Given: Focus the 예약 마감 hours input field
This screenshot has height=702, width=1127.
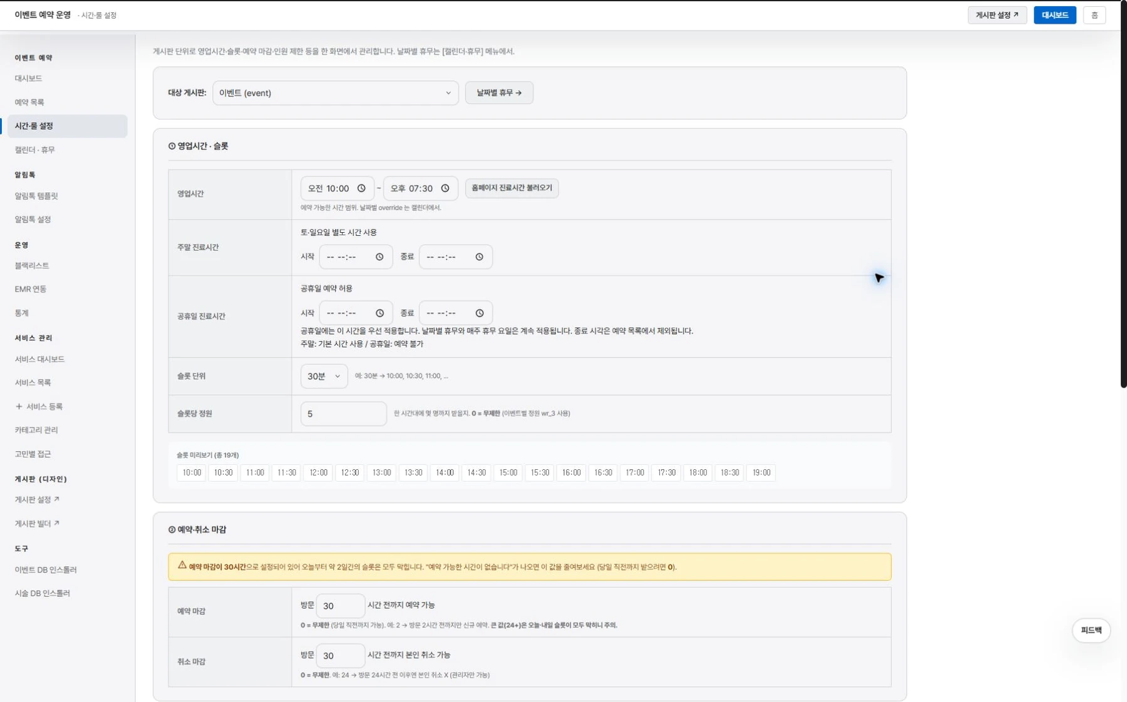Looking at the screenshot, I should tap(341, 606).
